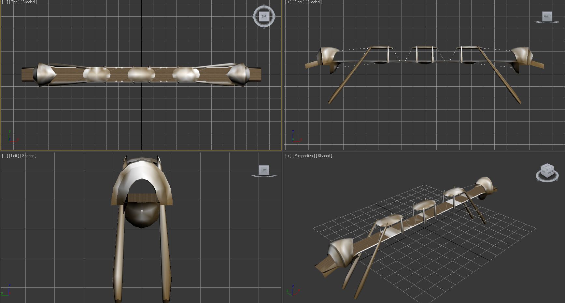Open the [Left] point-of-view viewport menu
Screen dimensions: 565x303
pos(14,156)
